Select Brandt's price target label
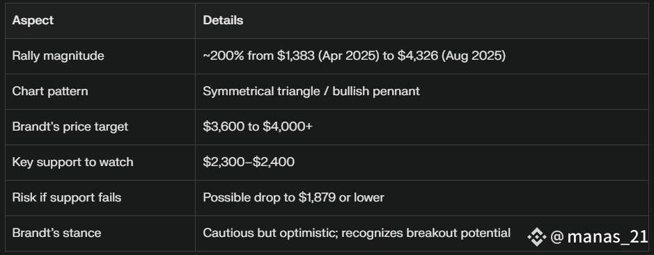The width and height of the screenshot is (654, 255). (70, 126)
